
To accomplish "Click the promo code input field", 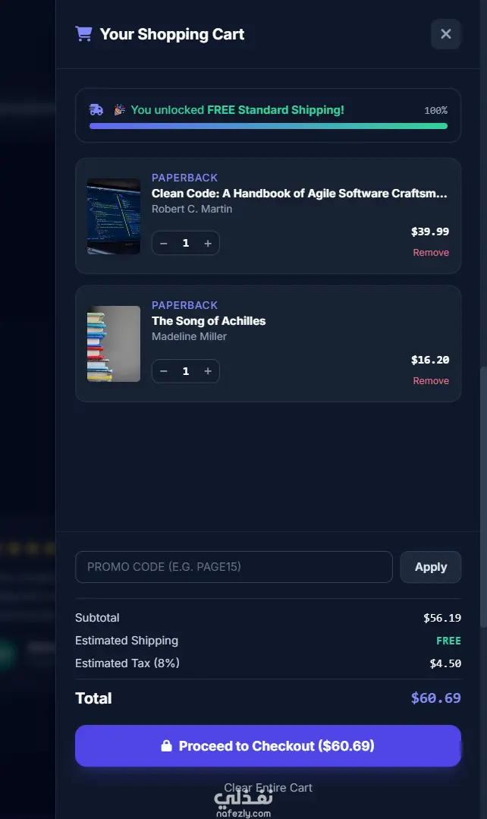I will tap(234, 567).
